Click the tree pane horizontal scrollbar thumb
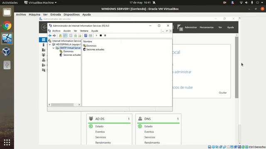The width and height of the screenshot is (266, 149). (x=62, y=105)
